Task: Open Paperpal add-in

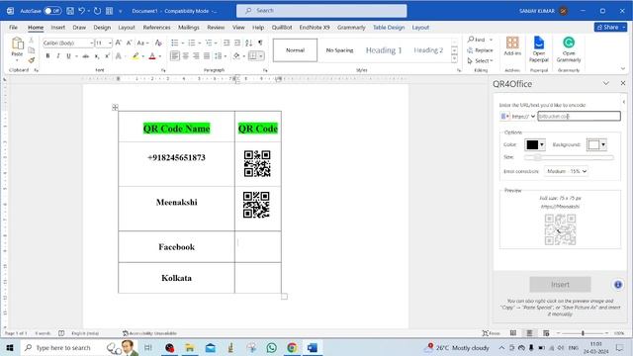Action: coord(539,49)
